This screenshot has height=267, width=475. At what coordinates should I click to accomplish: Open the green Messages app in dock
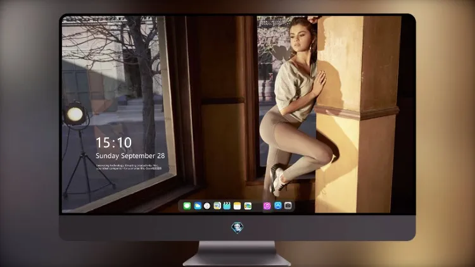tap(187, 206)
